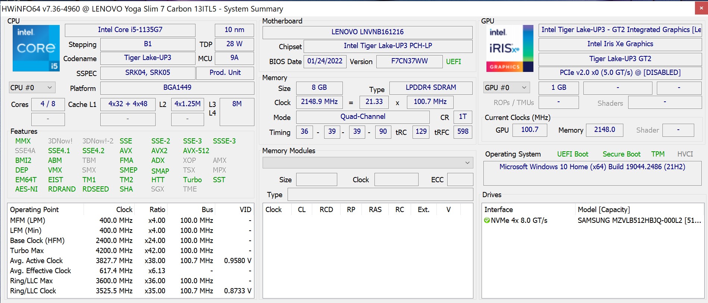
Task: Click the Ring/LLC Clock row
Action: [x=131, y=291]
